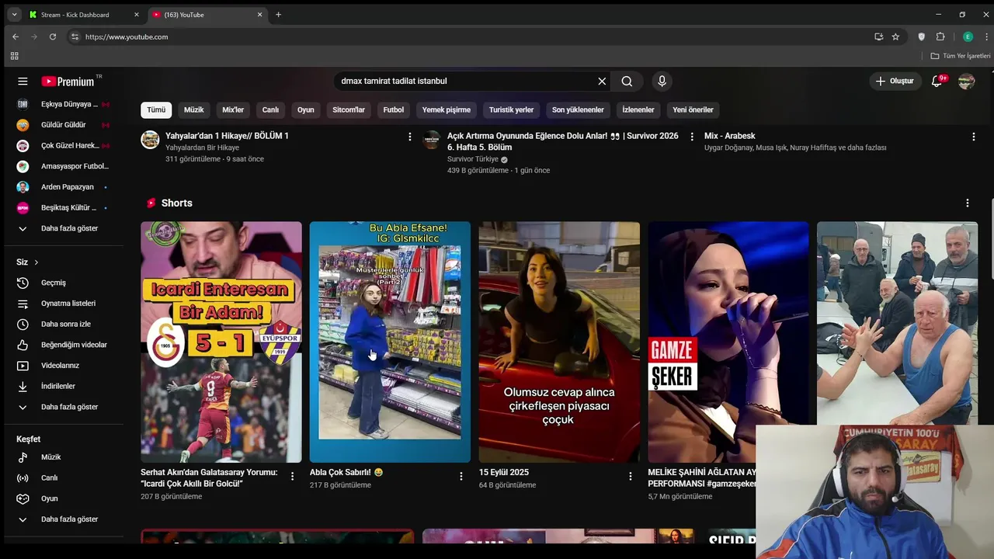Select the Turistik yerler filter chip
The width and height of the screenshot is (994, 559).
pyautogui.click(x=511, y=109)
